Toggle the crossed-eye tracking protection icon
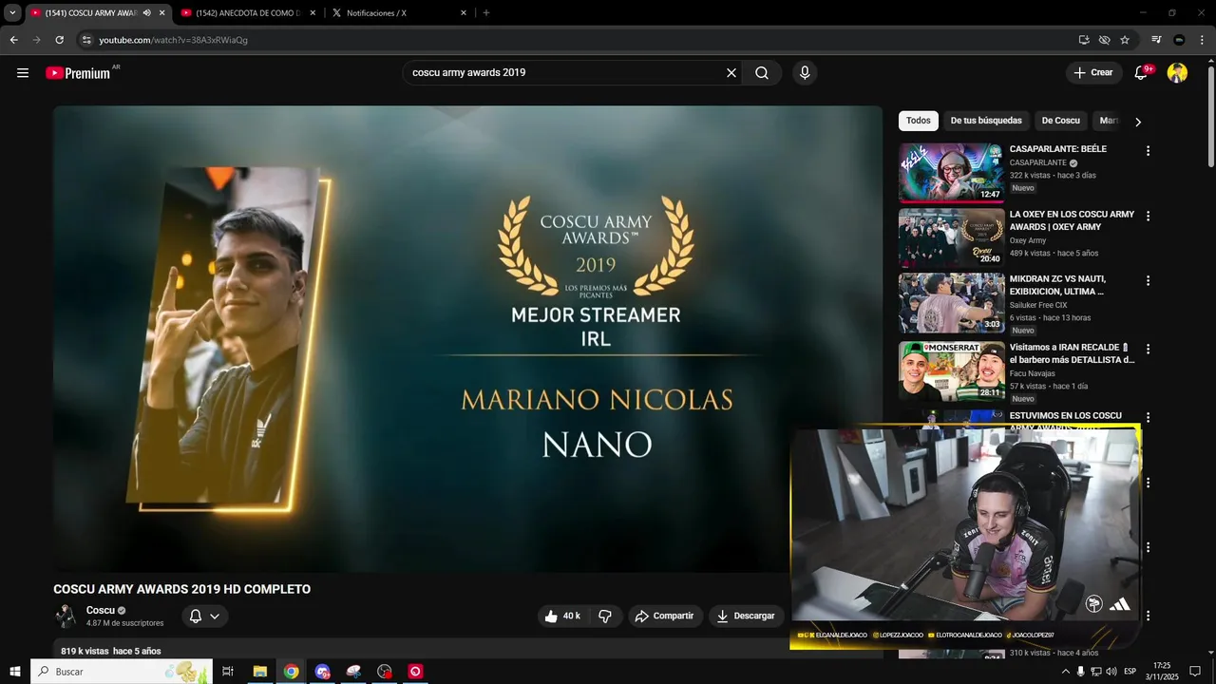This screenshot has height=684, width=1216. (x=1104, y=40)
